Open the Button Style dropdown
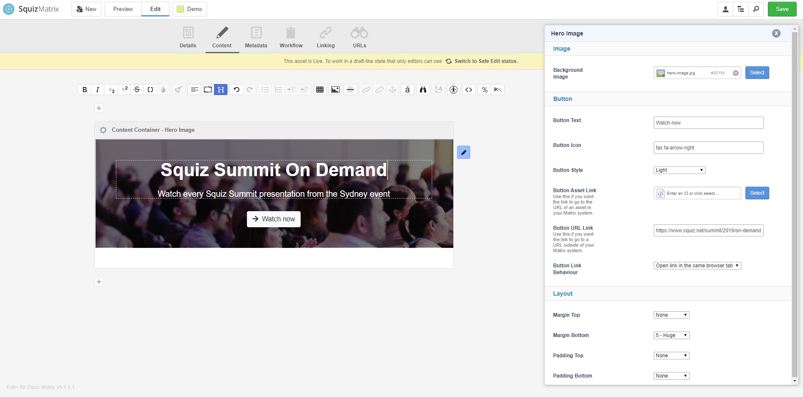 680,170
